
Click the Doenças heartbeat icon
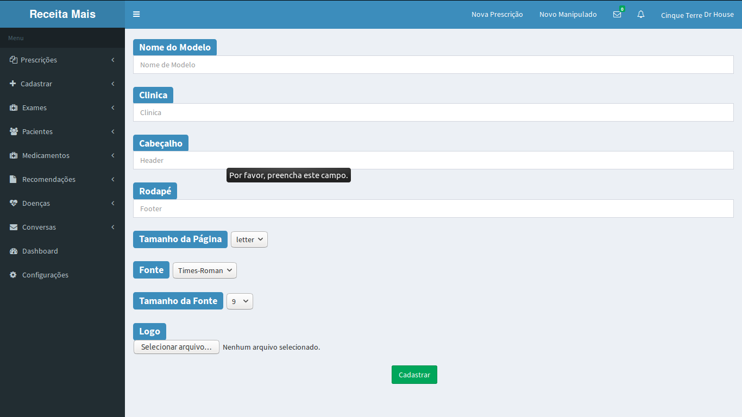(14, 203)
